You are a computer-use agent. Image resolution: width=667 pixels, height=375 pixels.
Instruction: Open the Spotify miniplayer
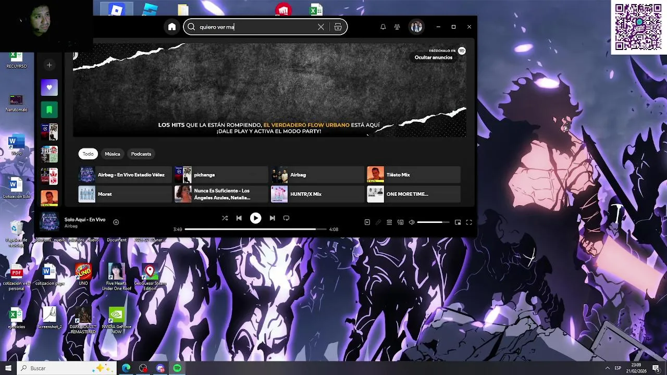pos(458,222)
